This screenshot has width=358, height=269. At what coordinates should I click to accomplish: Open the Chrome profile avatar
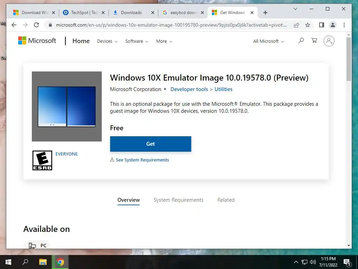tap(333, 25)
